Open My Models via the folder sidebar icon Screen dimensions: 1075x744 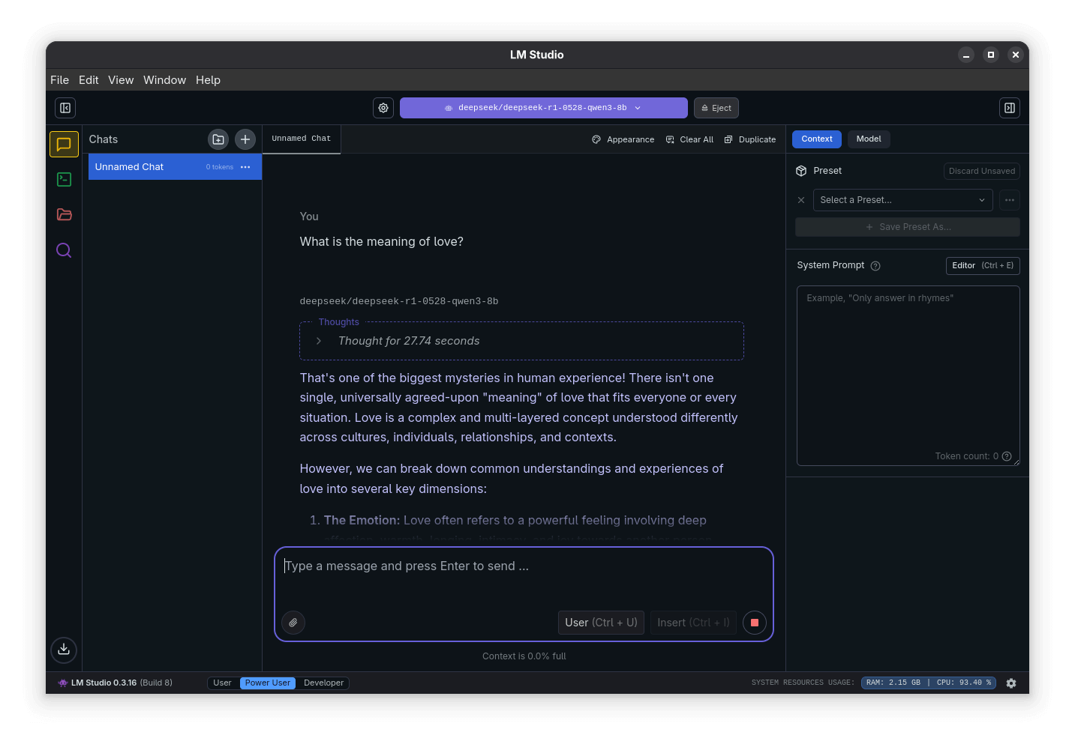click(x=64, y=214)
